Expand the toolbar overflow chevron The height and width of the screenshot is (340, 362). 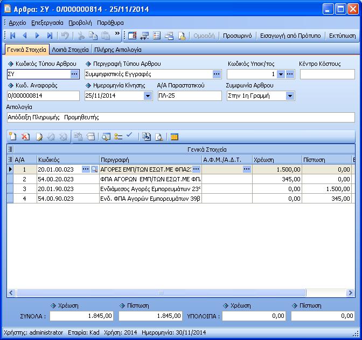(117, 33)
